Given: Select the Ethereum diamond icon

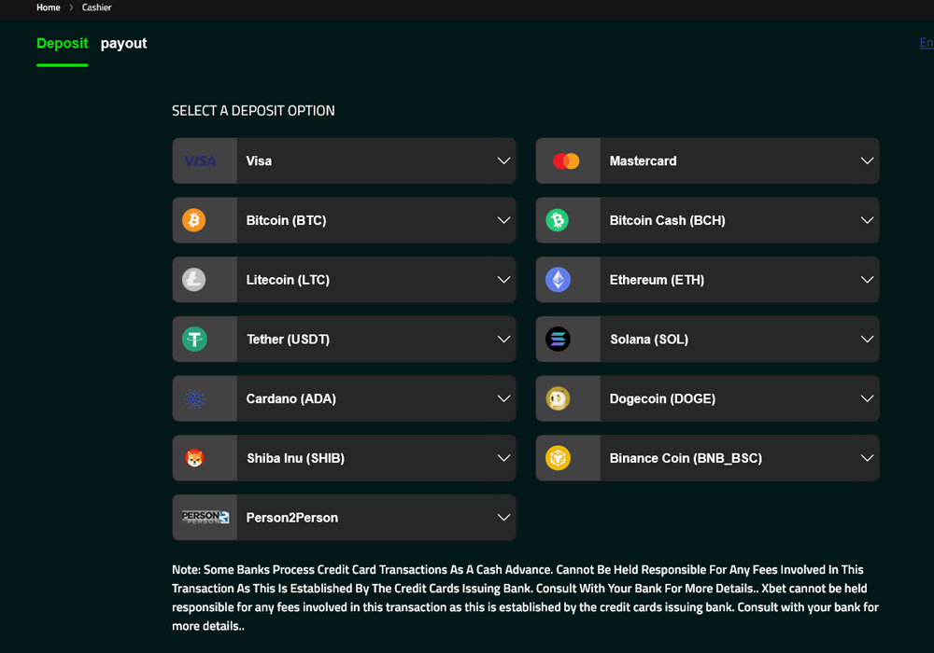Looking at the screenshot, I should (558, 280).
